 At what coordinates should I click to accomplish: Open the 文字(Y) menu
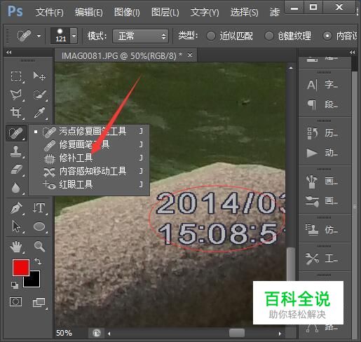point(205,12)
